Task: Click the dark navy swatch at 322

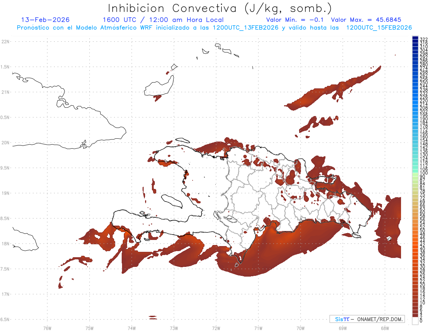Action: tap(415, 37)
